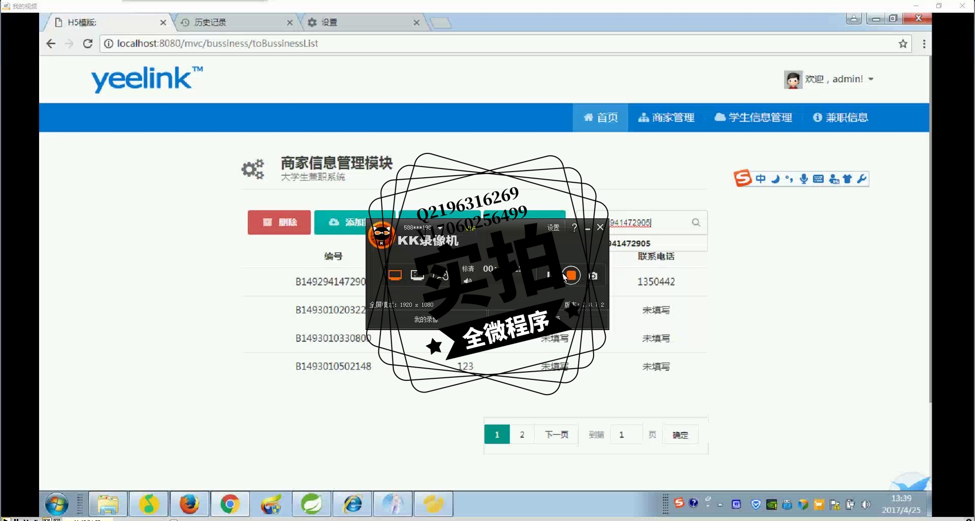Select KK recorder region mode icon
This screenshot has height=521, width=975.
(417, 275)
